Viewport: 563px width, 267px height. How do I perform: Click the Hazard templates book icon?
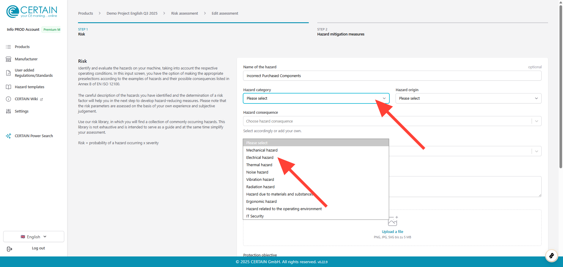pos(9,87)
